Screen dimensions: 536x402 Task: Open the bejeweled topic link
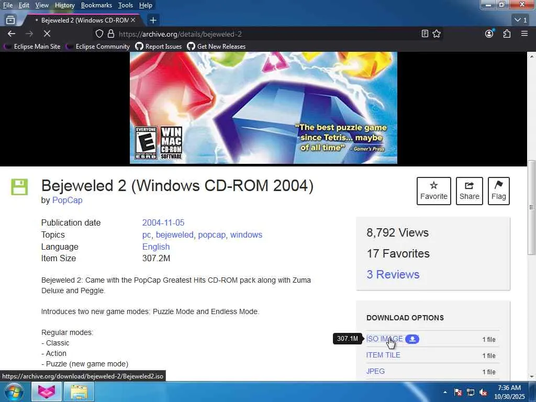(175, 235)
